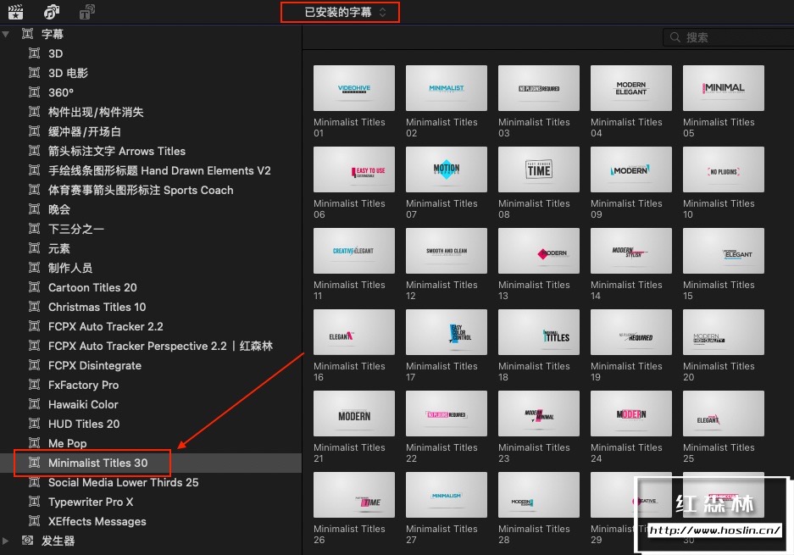Select Minimalist Titles 24 thumbnail
The height and width of the screenshot is (555, 794).
coord(631,413)
